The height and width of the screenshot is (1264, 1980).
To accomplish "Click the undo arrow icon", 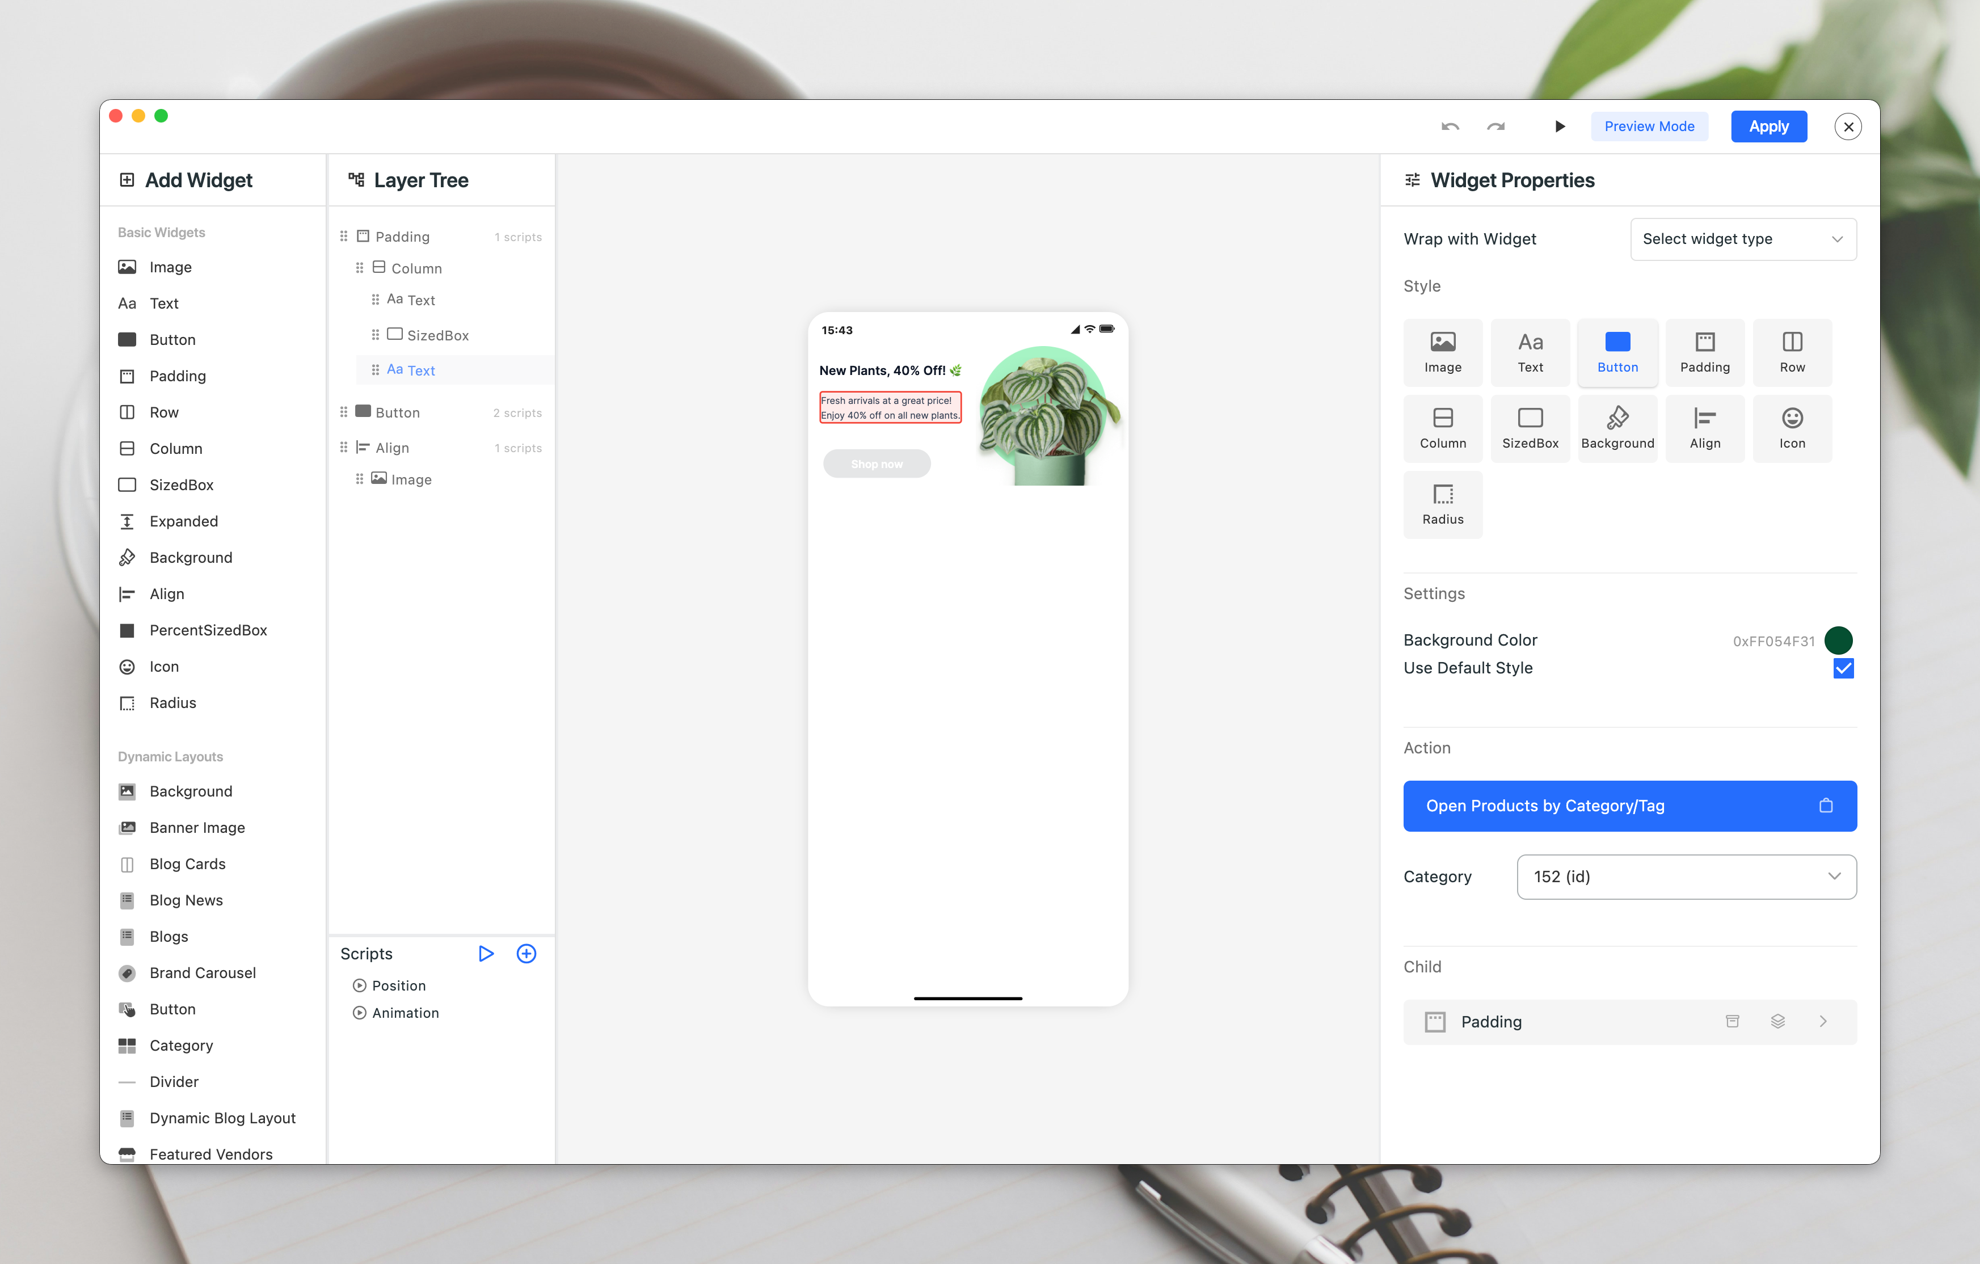I will coord(1450,127).
